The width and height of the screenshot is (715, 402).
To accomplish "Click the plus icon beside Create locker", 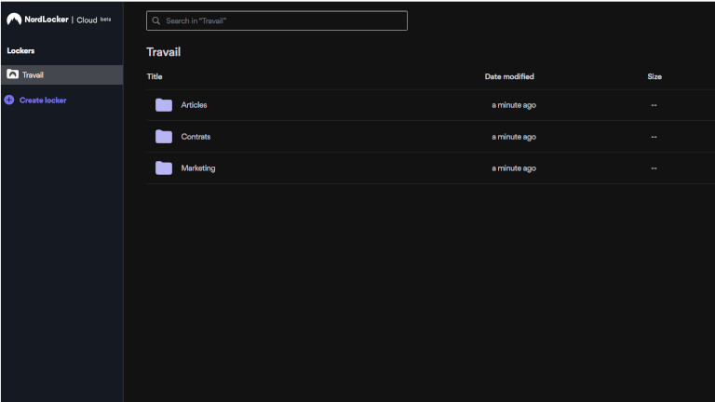I will pyautogui.click(x=9, y=100).
